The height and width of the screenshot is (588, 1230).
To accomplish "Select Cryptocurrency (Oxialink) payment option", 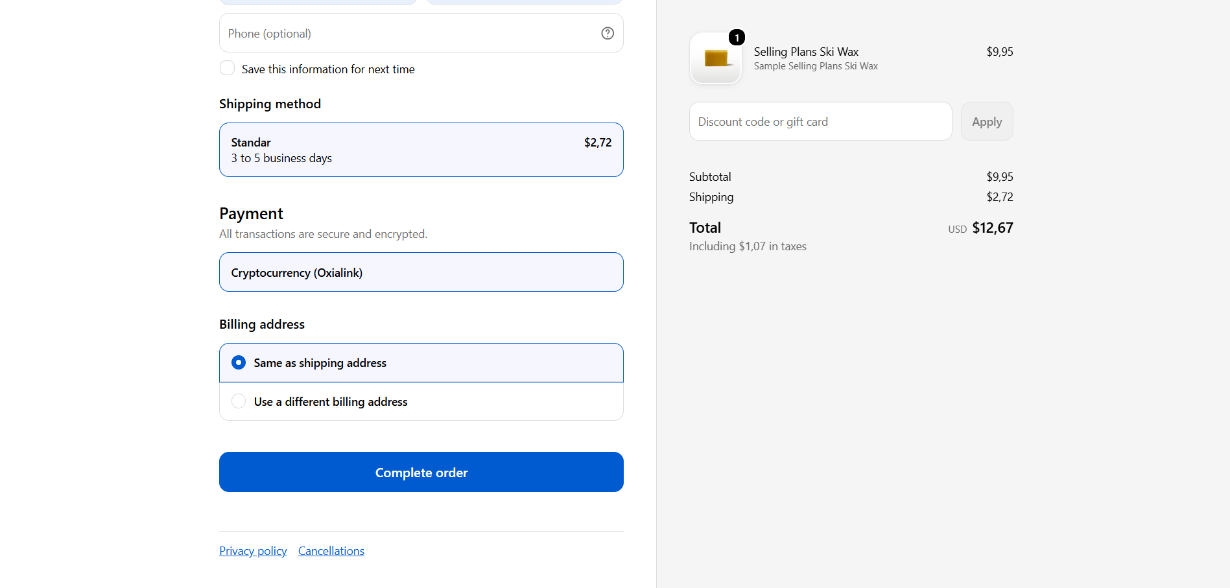I will 421,272.
